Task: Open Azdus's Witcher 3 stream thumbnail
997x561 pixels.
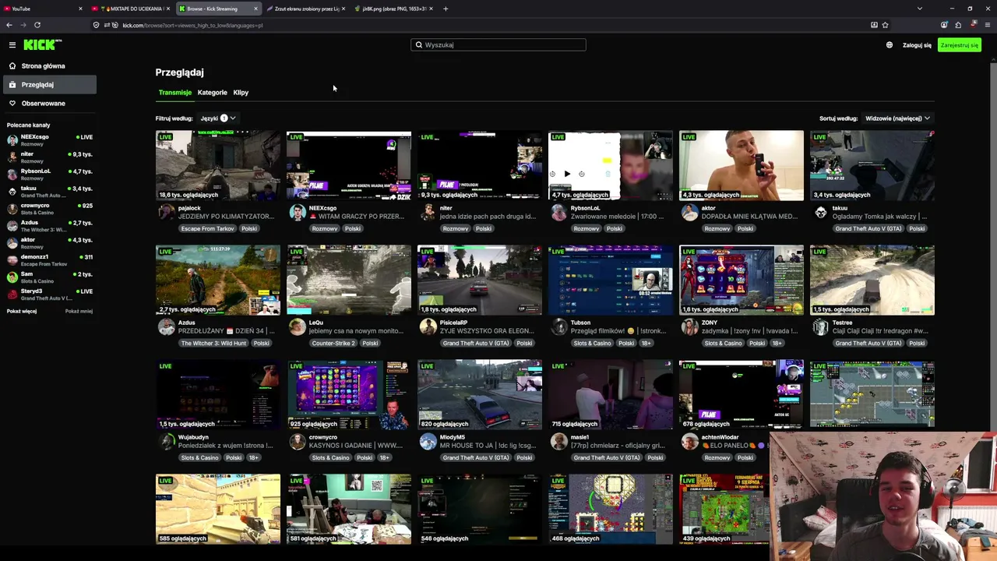Action: tap(218, 280)
